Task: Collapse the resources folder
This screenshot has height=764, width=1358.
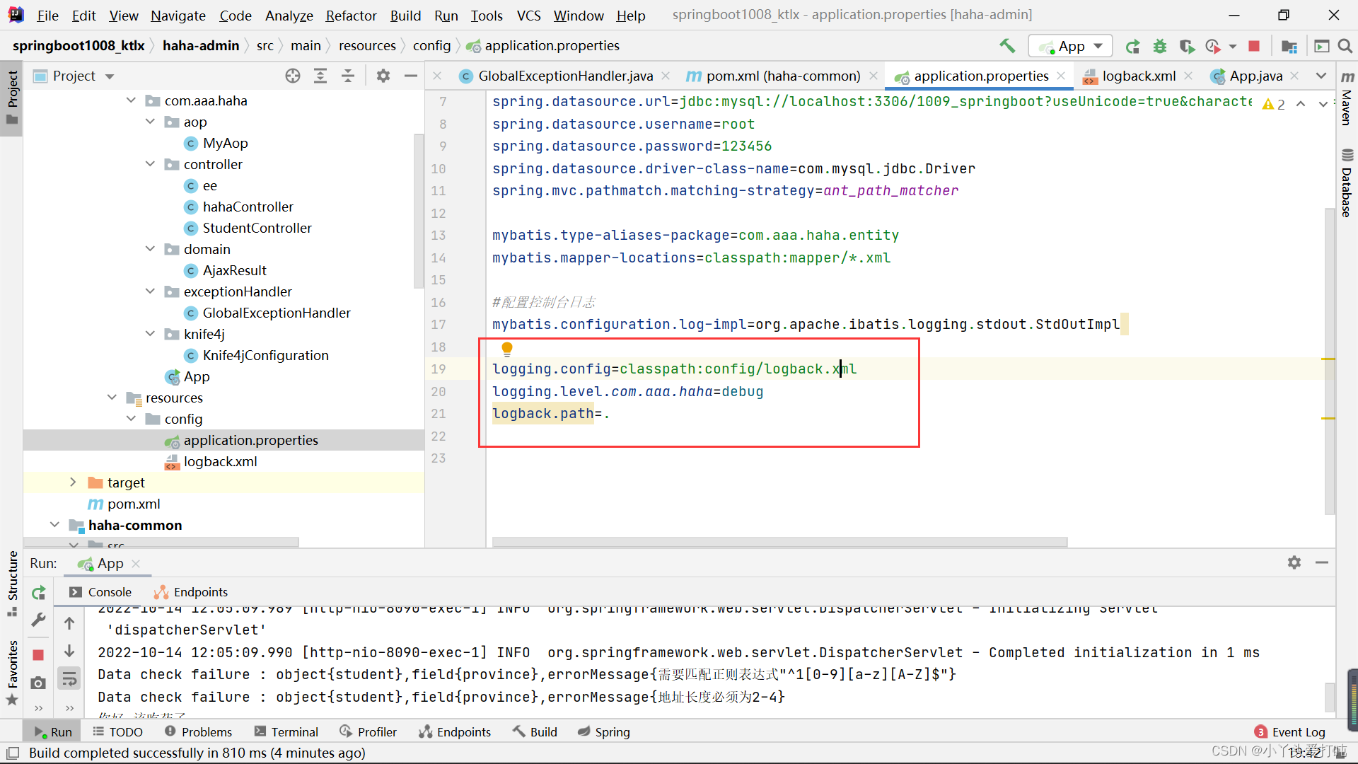Action: click(112, 398)
